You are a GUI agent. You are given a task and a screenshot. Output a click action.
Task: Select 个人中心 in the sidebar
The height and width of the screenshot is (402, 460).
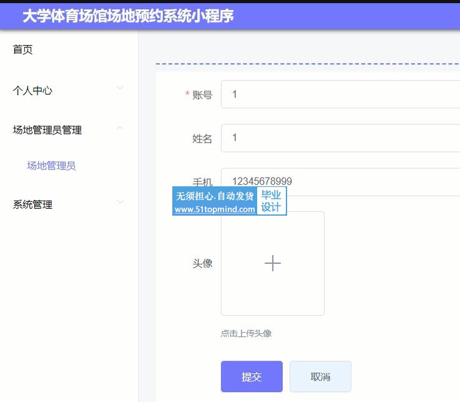coord(32,90)
